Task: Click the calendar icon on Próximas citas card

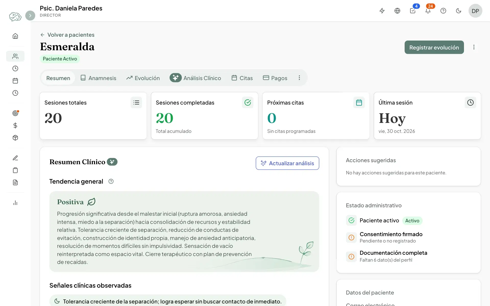Action: (359, 103)
